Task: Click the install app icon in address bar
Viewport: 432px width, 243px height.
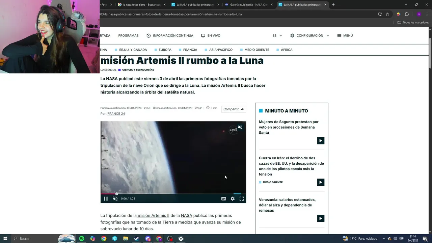Action: [x=380, y=14]
